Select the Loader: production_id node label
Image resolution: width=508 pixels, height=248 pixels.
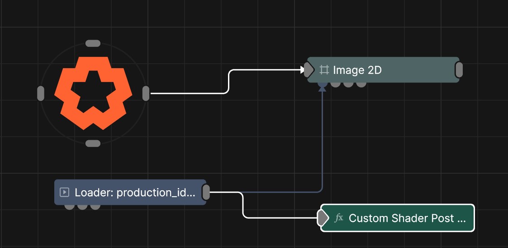135,193
